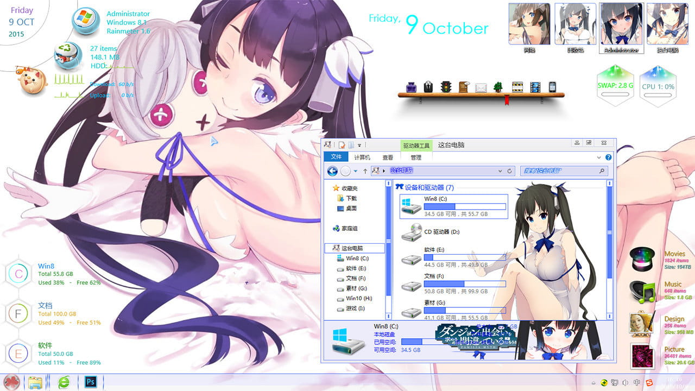Viewport: 695px width, 391px height.
Task: Launch Photoshop from the taskbar
Action: 91,383
